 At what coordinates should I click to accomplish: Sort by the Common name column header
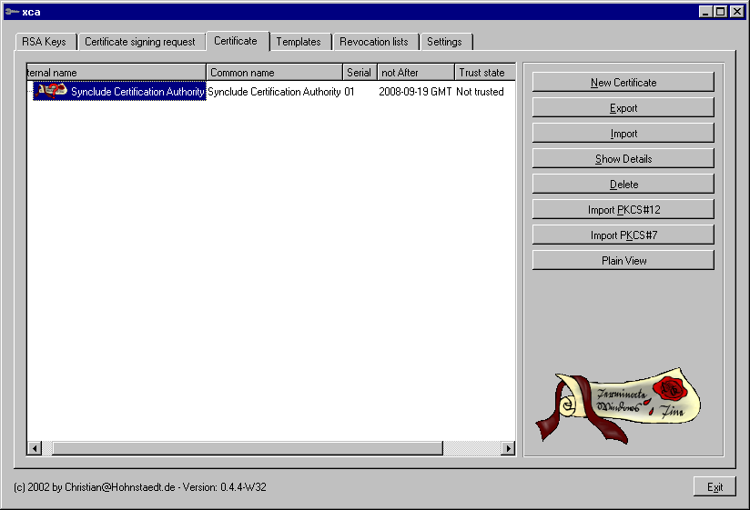[x=274, y=73]
